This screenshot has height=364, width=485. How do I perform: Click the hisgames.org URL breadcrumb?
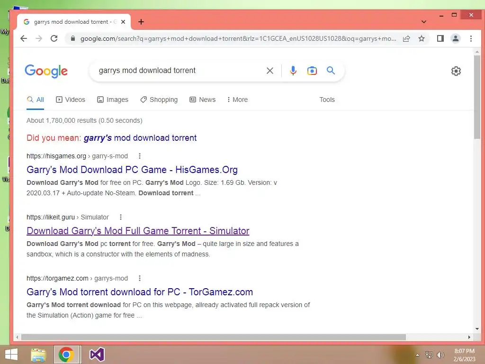pos(77,156)
